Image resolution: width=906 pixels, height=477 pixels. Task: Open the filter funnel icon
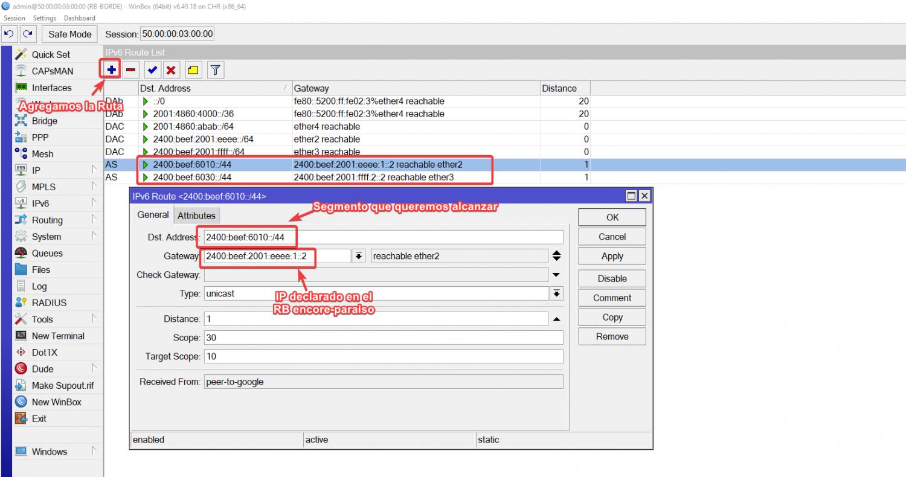pyautogui.click(x=215, y=70)
